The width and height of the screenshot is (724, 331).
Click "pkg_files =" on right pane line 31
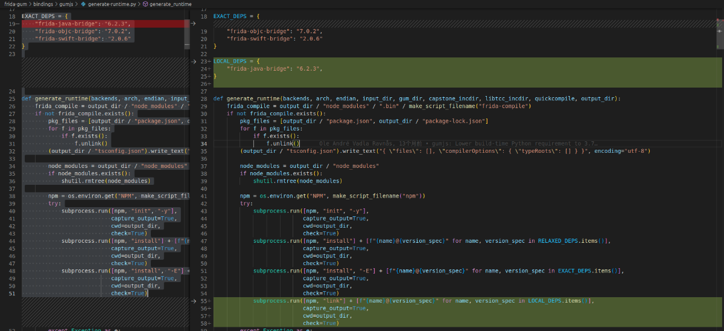click(259, 121)
